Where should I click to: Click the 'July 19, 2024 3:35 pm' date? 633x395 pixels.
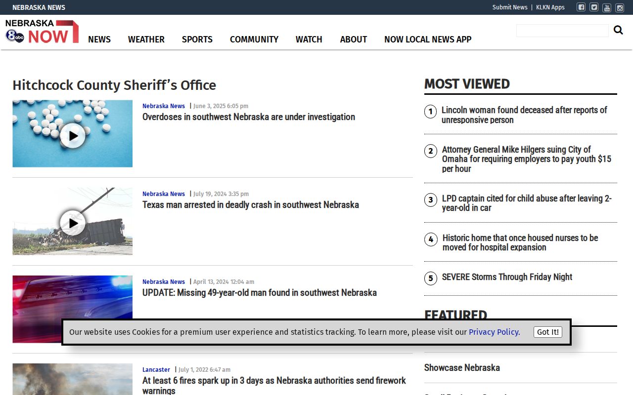(221, 194)
